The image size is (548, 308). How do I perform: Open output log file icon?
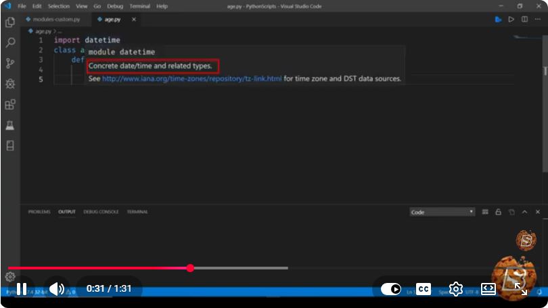pos(511,212)
